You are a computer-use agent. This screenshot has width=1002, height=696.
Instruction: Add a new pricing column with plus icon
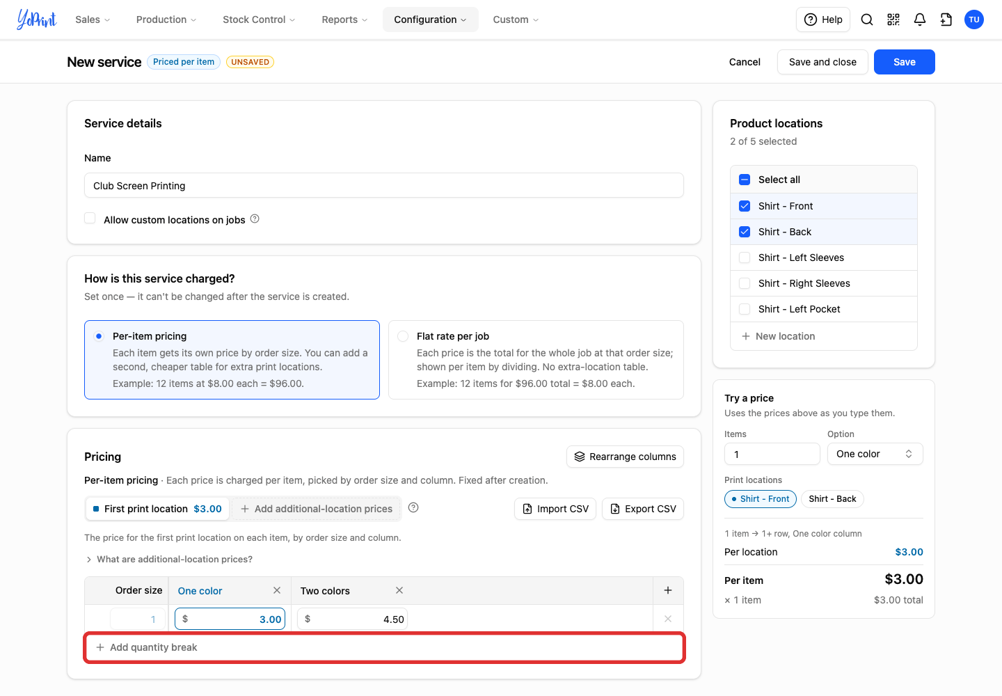tap(668, 590)
